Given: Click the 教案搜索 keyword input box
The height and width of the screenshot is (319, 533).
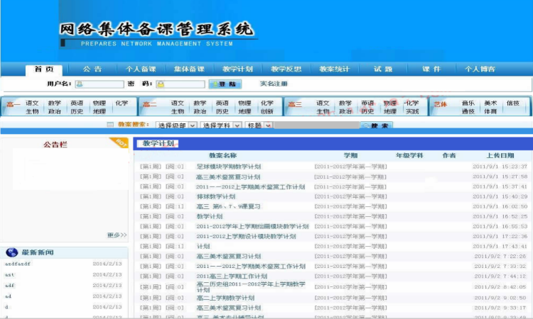Looking at the screenshot, I should pyautogui.click(x=317, y=125).
